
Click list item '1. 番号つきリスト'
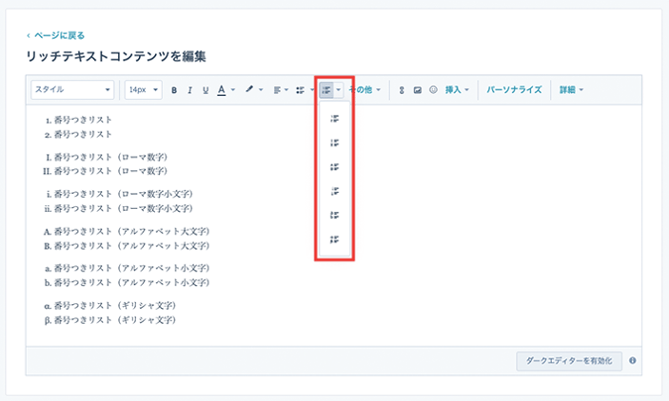[x=78, y=120]
